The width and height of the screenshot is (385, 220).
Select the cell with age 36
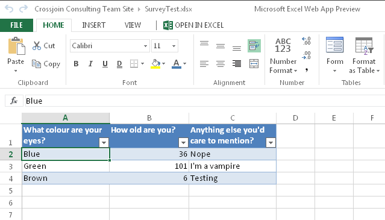click(149, 154)
